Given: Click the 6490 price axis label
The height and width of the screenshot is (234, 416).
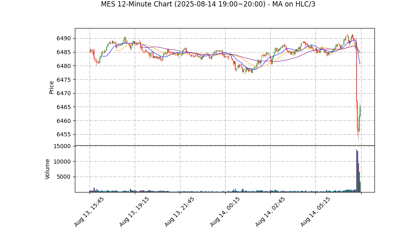Looking at the screenshot, I should pos(63,39).
